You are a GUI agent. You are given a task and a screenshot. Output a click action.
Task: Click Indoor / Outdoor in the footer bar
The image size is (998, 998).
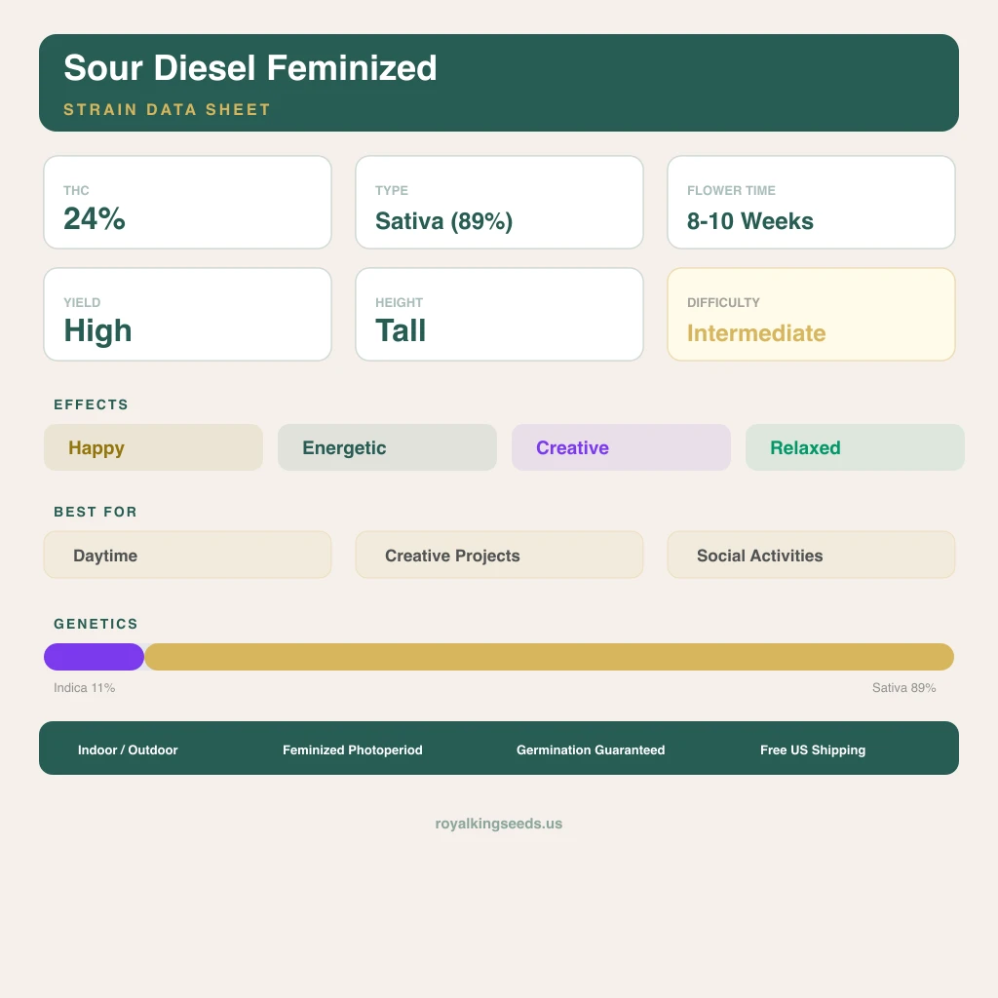128,749
